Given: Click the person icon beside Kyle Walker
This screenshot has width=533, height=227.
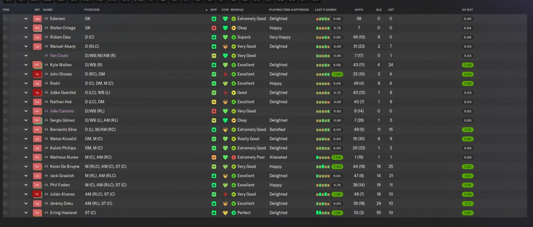Looking at the screenshot, I should 46,65.
